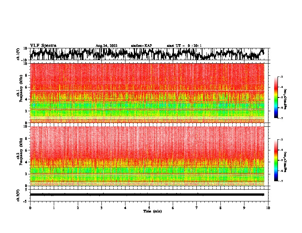Click the color bar beside ch.1 spectrogram
The width and height of the screenshot is (302, 233).
click(276, 97)
